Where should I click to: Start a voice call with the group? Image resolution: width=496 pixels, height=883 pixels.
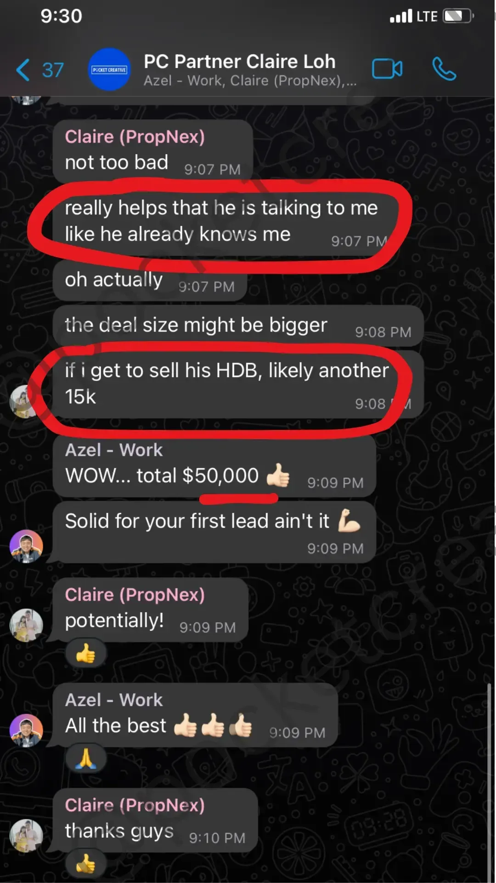(444, 69)
